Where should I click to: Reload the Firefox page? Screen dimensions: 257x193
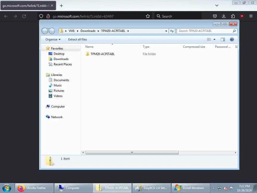pos(24,16)
